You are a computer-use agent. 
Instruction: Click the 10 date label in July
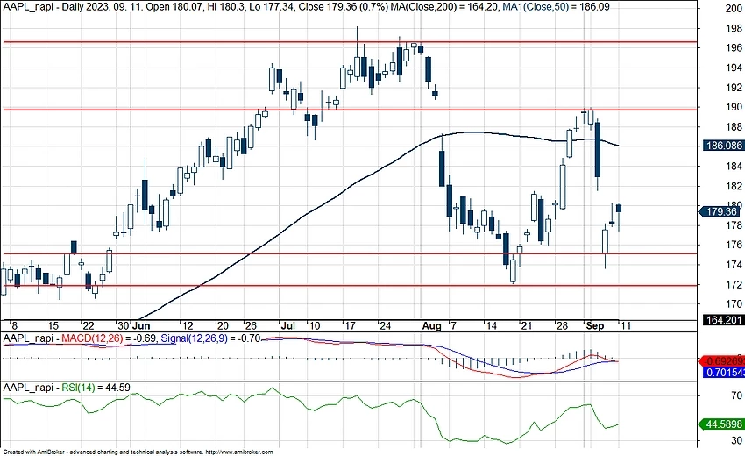tap(314, 325)
